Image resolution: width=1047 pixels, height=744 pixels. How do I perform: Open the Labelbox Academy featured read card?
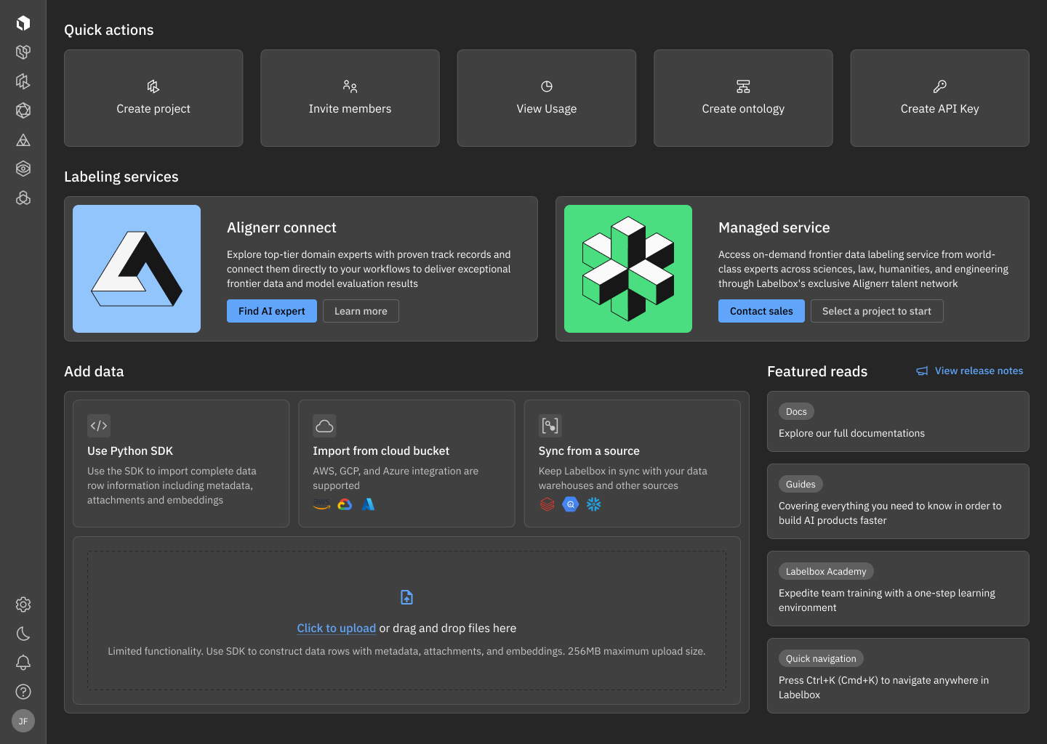pos(898,589)
